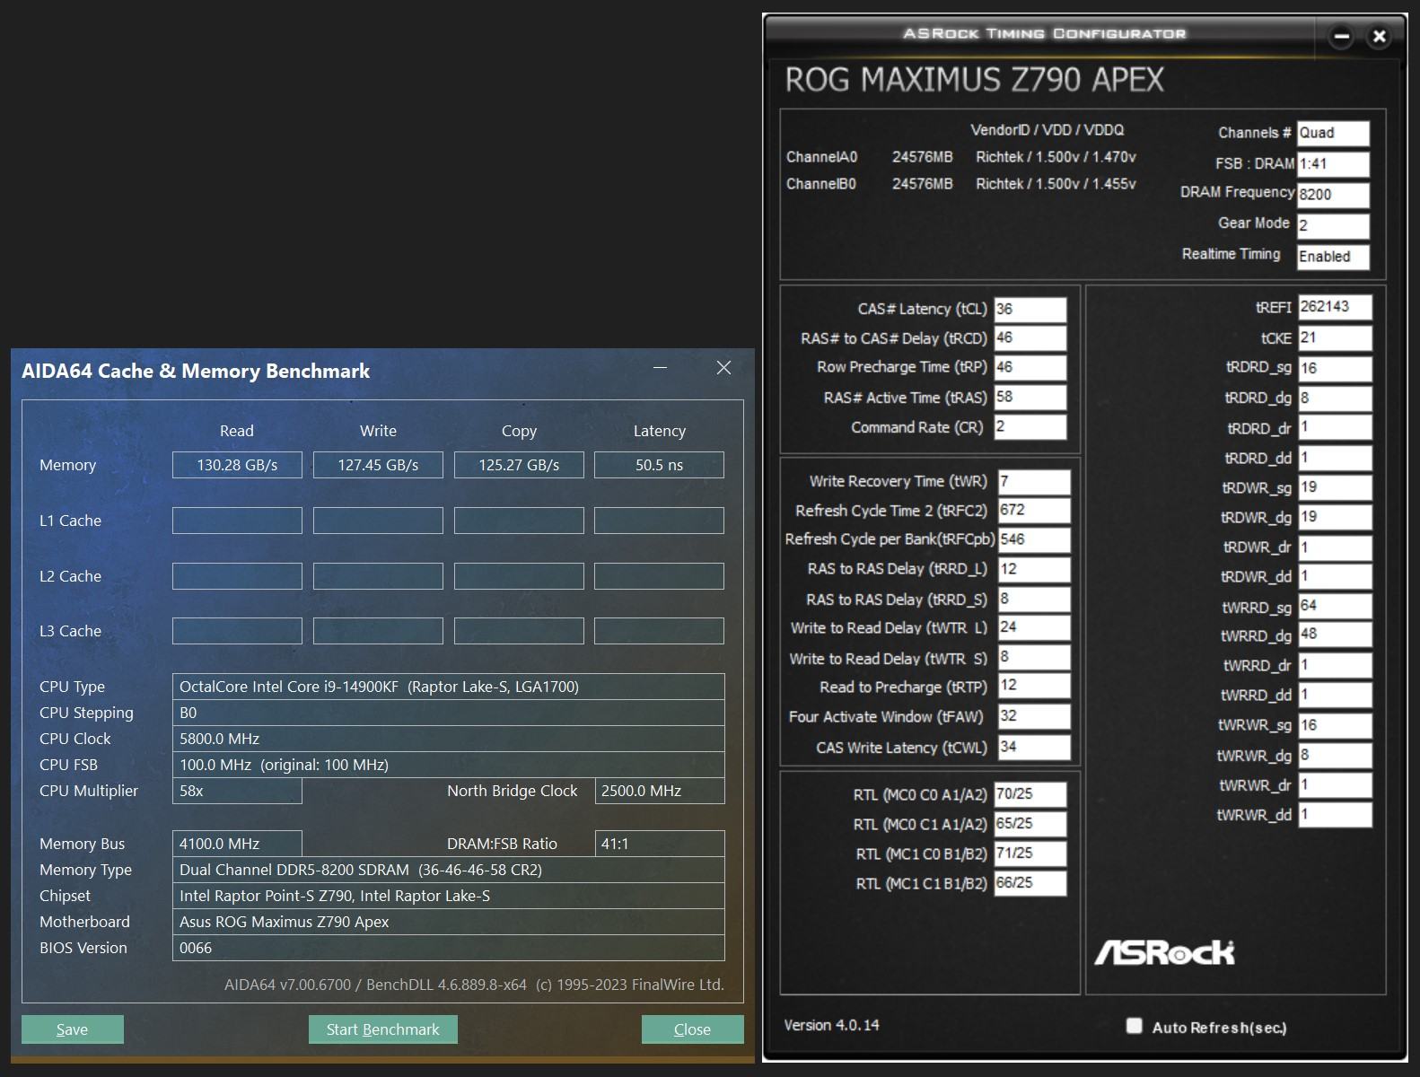Close the ASRock Timing Configurator window
The width and height of the screenshot is (1420, 1077).
pos(1380,37)
